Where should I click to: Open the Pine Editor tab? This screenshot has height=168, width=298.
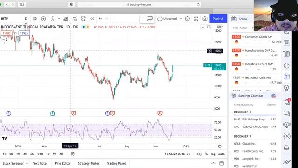[x=63, y=163]
